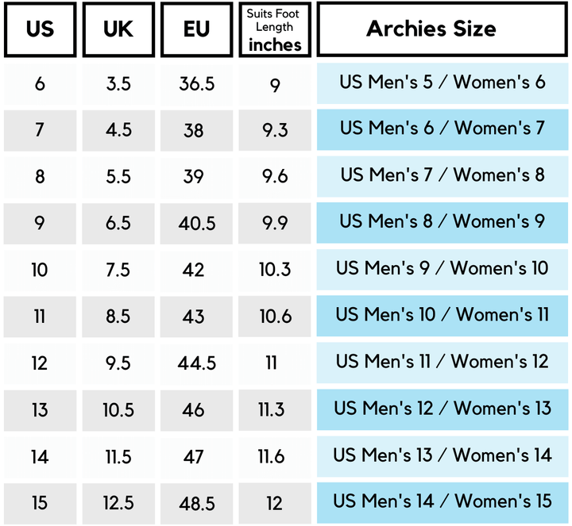Click the US column header
This screenshot has width=572, height=526.
tap(41, 29)
